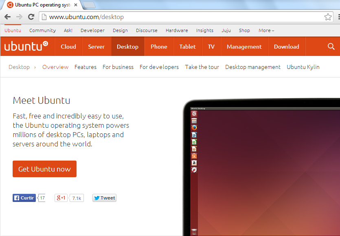Viewport: 340px width, 236px height.
Task: Open the Features sub-navigation item
Action: [x=86, y=67]
